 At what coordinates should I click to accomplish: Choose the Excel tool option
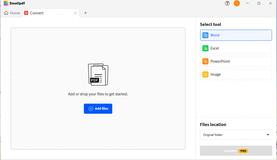[x=236, y=48]
